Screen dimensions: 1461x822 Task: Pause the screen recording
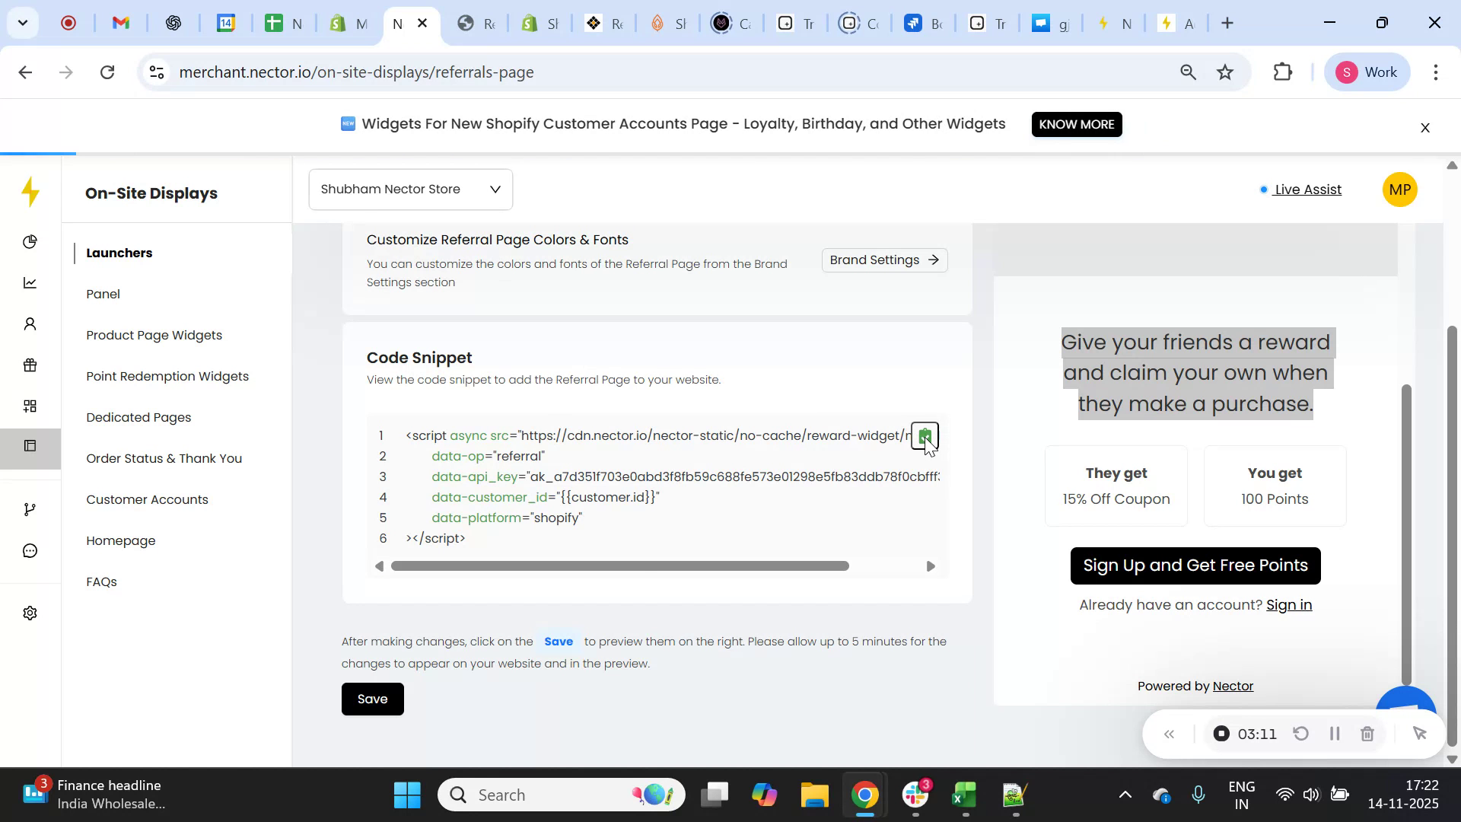point(1334,733)
